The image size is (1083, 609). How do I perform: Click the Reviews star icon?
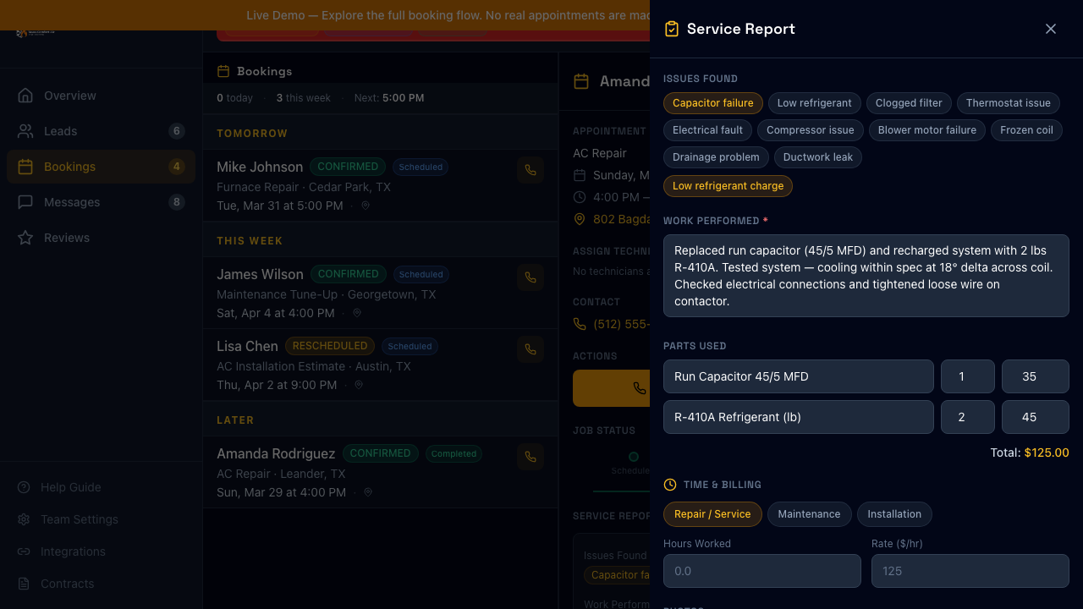coord(24,238)
